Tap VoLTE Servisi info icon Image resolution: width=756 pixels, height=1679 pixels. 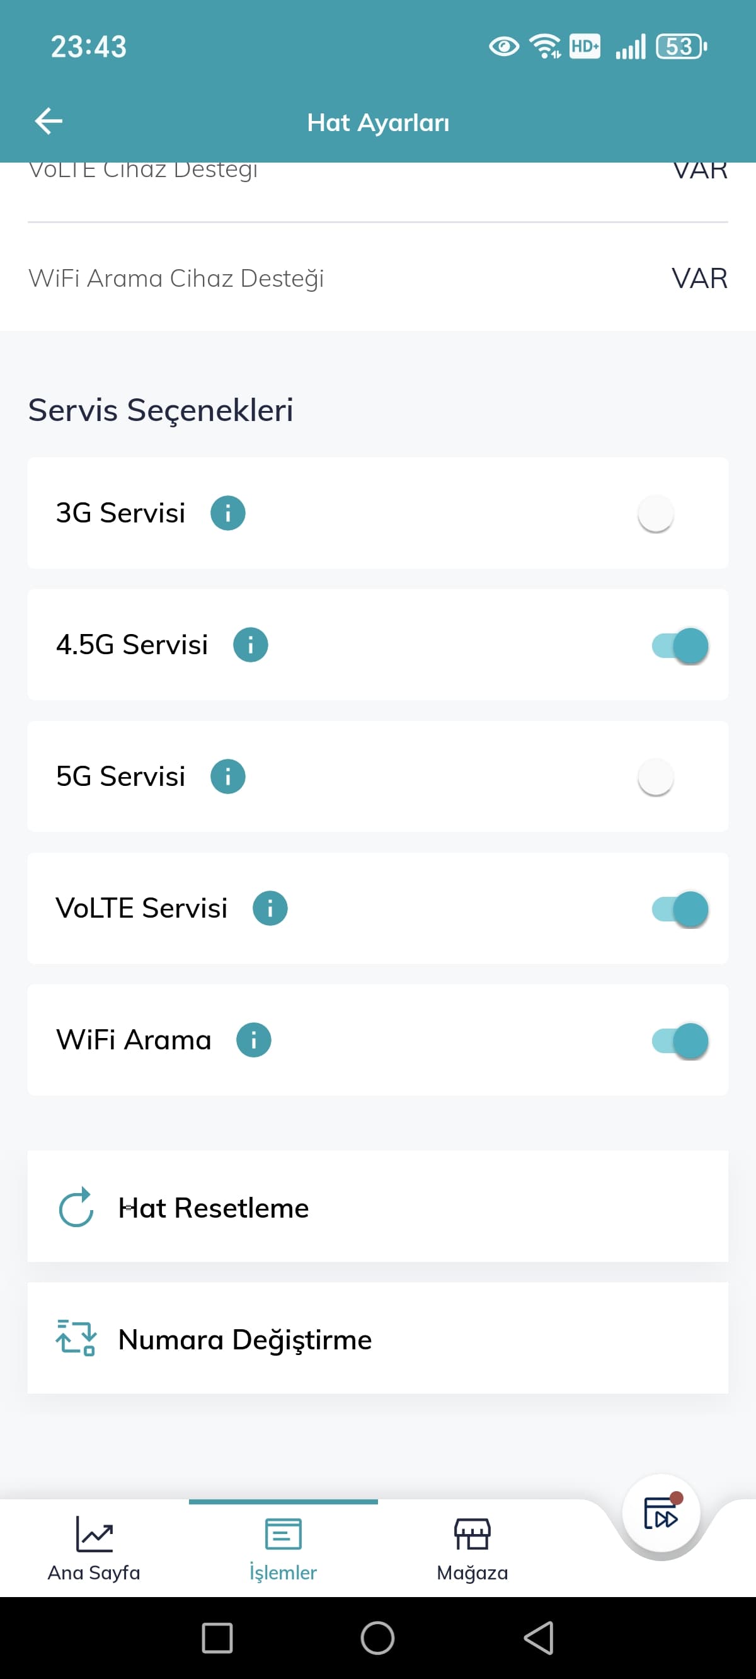(x=270, y=908)
